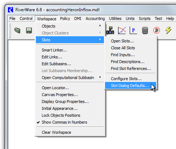176x149 pixels.
Task: Open the Control menu
Action: (x=26, y=18)
